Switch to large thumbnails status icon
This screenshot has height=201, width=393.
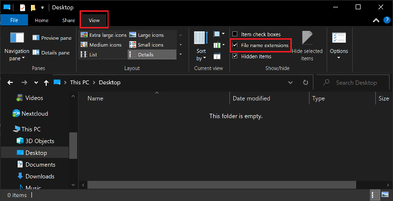(385, 195)
